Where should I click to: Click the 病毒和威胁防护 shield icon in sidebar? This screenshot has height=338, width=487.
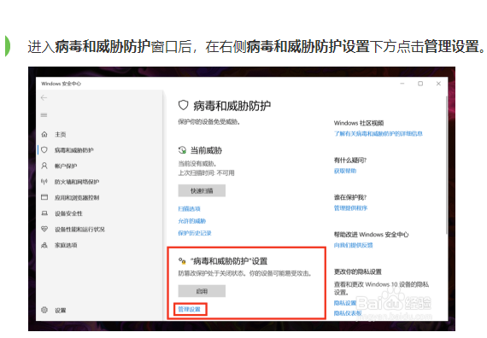click(x=44, y=150)
